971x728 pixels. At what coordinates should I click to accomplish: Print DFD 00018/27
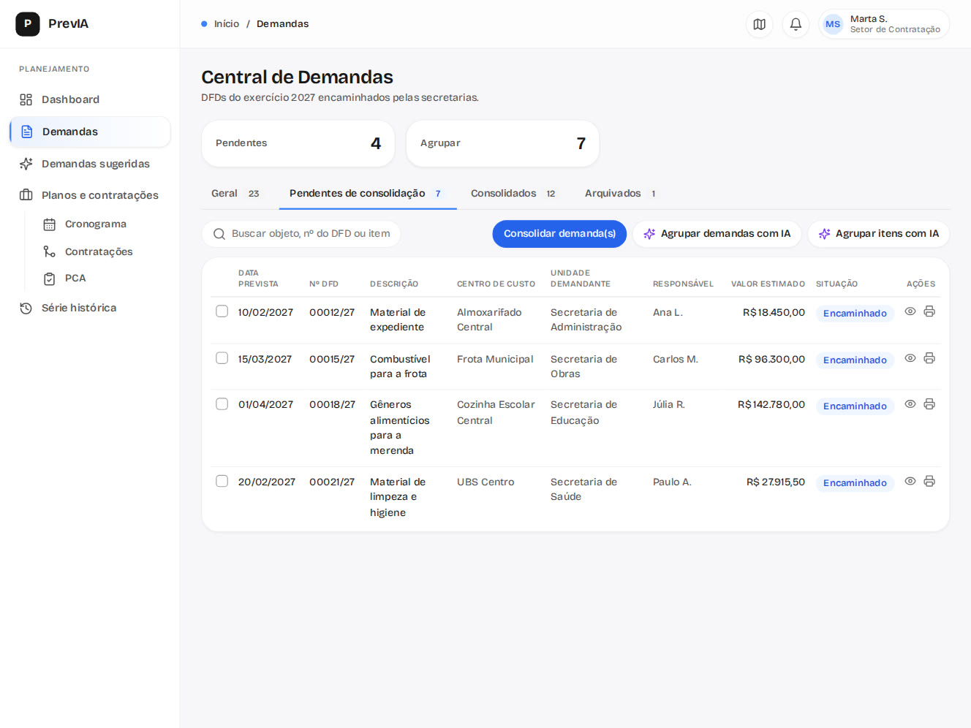929,404
